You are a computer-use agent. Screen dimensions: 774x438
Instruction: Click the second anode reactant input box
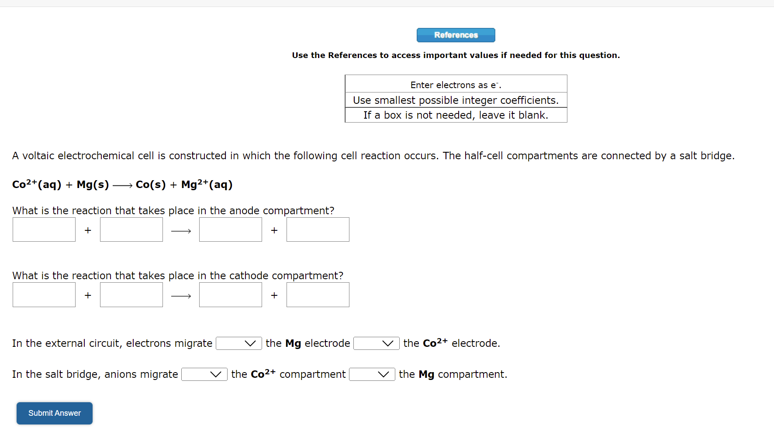[x=131, y=229]
